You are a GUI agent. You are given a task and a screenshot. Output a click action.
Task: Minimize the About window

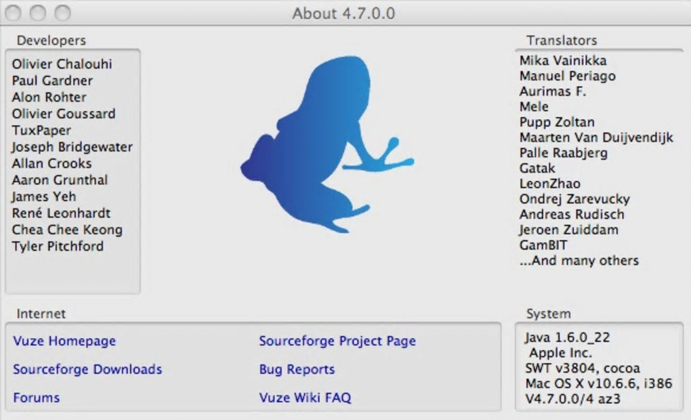[x=38, y=13]
